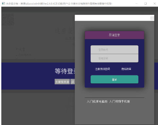Screen dimensions: 158x125
Task: Click the app icon in the title bar
Action: pos(3,3)
